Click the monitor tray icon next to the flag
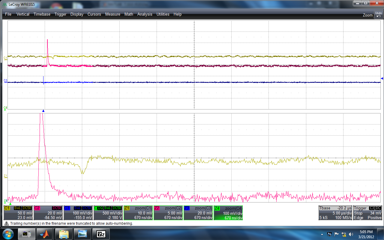This screenshot has height=240, width=384. point(329,234)
